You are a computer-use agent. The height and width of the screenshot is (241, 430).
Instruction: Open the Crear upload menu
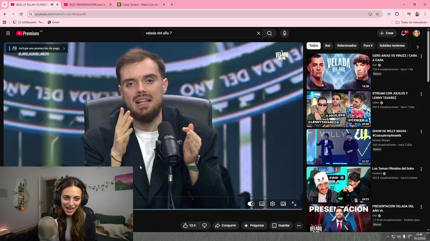coord(387,33)
